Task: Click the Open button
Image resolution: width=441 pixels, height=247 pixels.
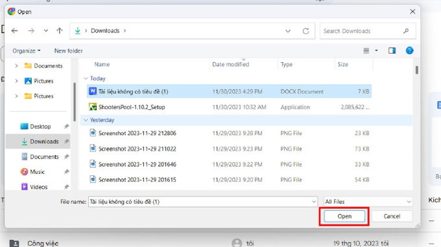Action: point(344,216)
